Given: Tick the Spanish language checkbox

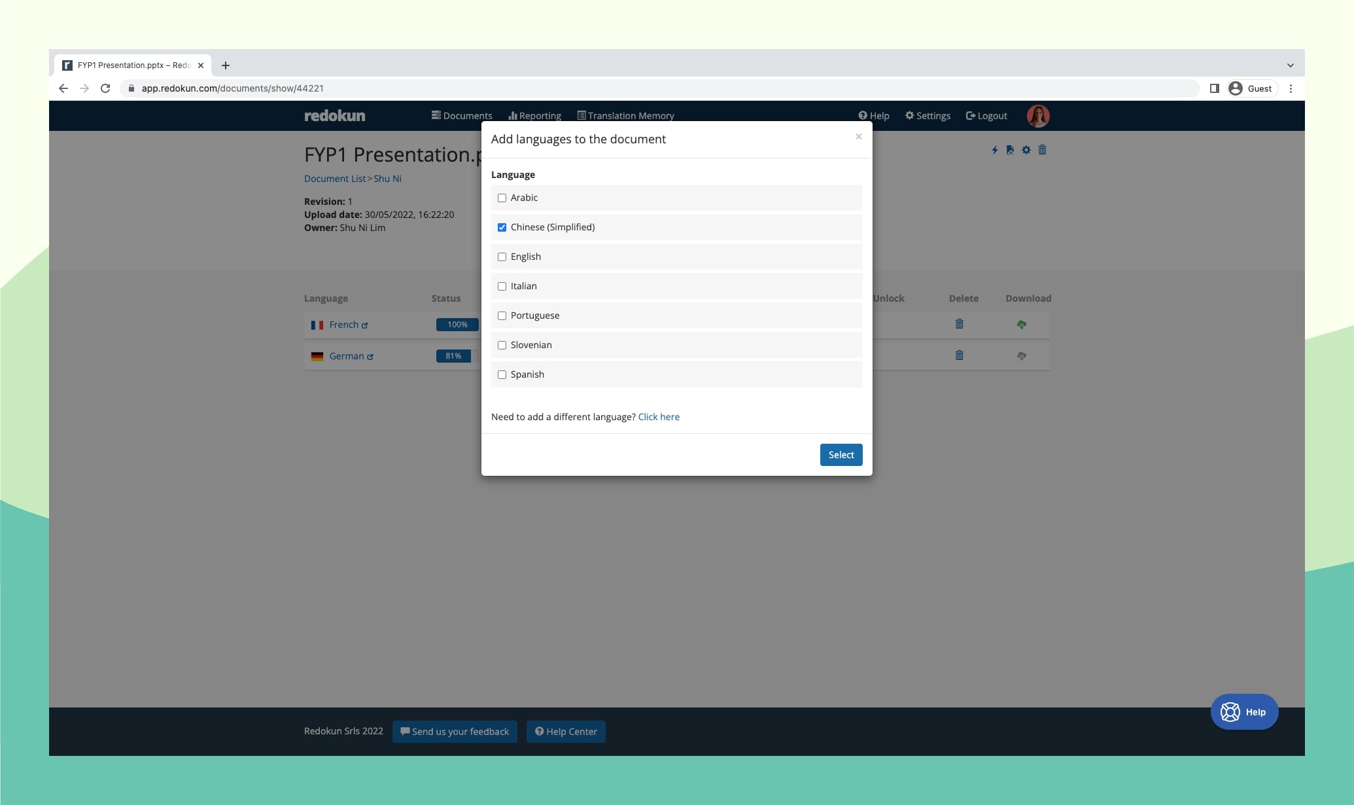Looking at the screenshot, I should click(x=502, y=374).
